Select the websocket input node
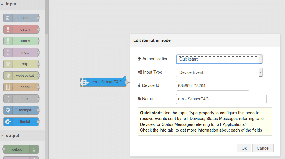Screen dimensions: 285x159 pos(21,75)
